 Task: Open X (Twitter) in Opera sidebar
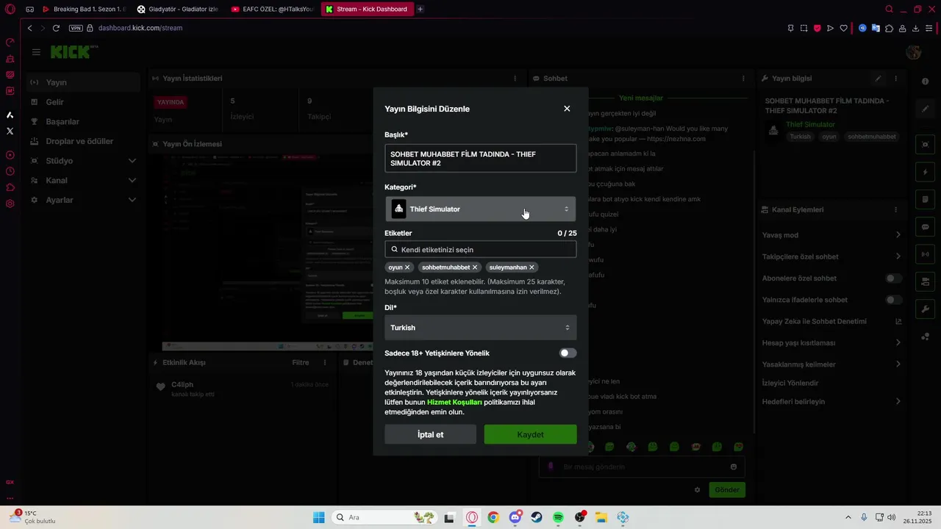coord(10,131)
